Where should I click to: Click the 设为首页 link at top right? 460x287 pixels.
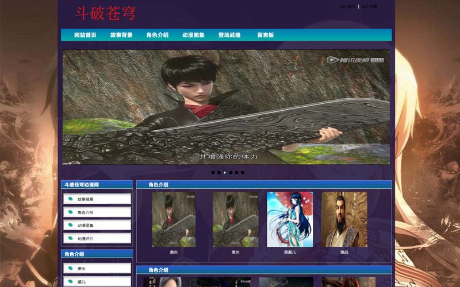point(348,7)
